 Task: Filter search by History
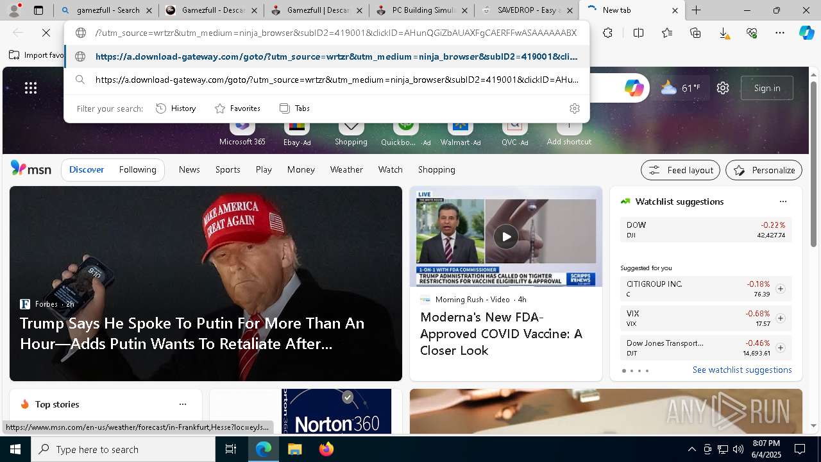[176, 108]
